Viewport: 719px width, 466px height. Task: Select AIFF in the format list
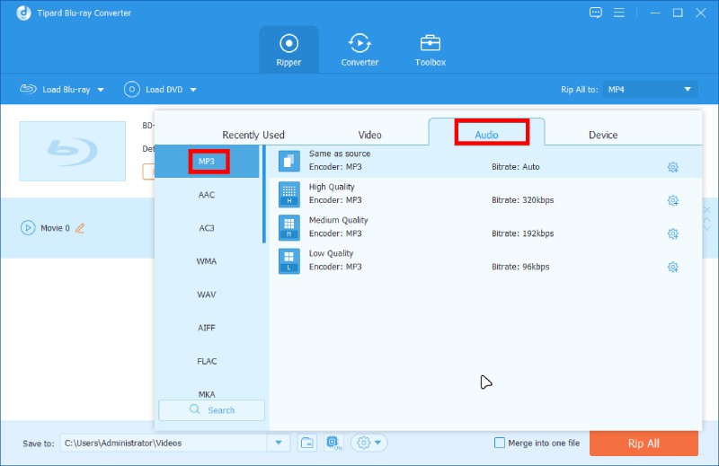[x=207, y=328]
